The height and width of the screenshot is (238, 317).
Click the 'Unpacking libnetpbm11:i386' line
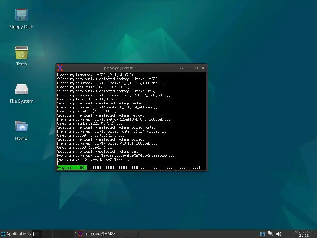99,75
